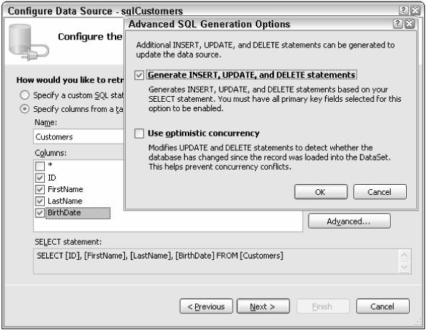This screenshot has height=330, width=427.
Task: Select Specify columns from a table radio
Action: point(25,109)
